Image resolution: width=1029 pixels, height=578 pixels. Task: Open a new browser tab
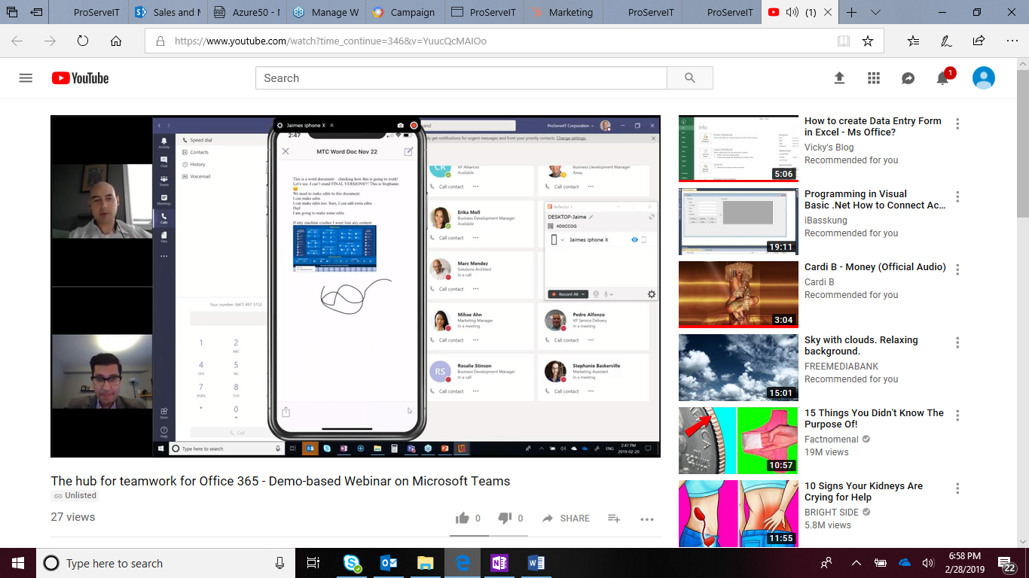pyautogui.click(x=852, y=12)
